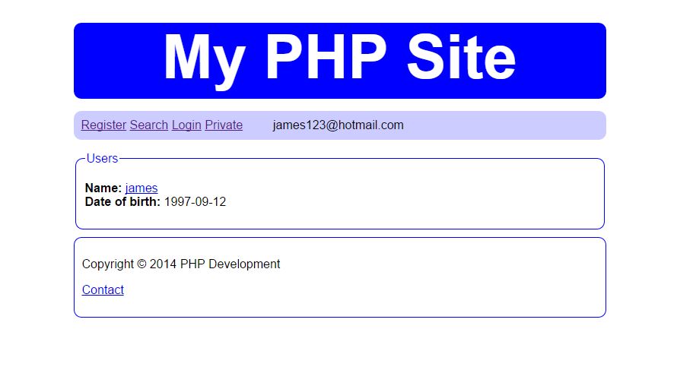Follow the Contact link in footer
The image size is (677, 386).
click(103, 290)
